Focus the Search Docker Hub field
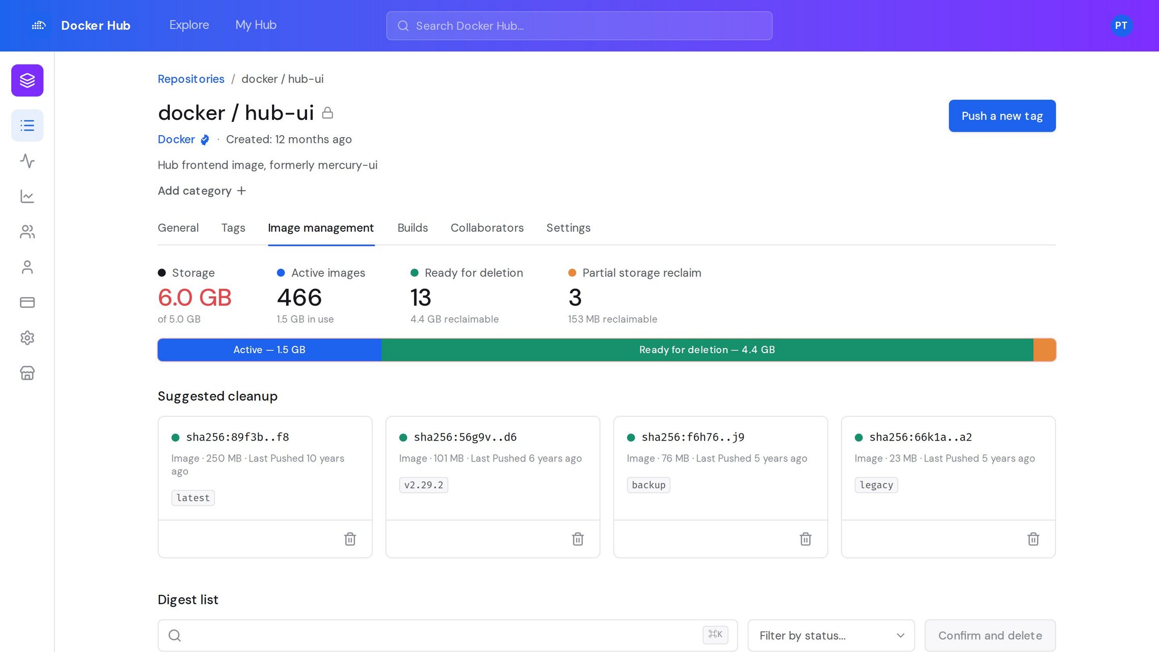Image resolution: width=1159 pixels, height=652 pixels. pyautogui.click(x=579, y=26)
